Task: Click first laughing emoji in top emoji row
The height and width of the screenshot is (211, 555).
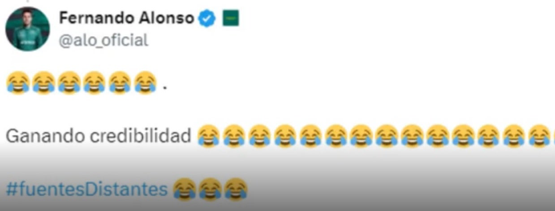Action: coord(18,83)
